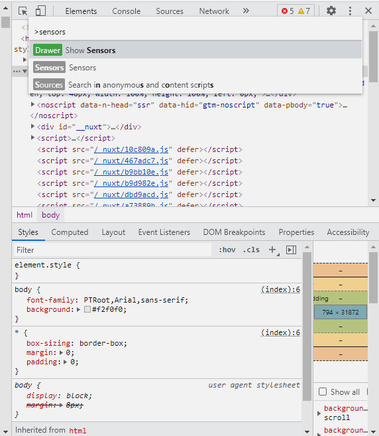Activate the inspect element picker icon

(23, 11)
